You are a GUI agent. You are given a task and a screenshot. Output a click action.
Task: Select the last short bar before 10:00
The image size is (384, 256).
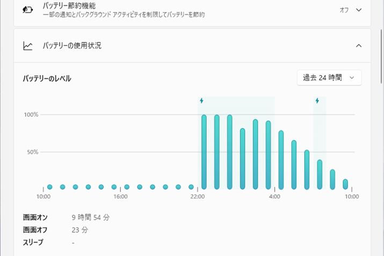[x=345, y=184]
